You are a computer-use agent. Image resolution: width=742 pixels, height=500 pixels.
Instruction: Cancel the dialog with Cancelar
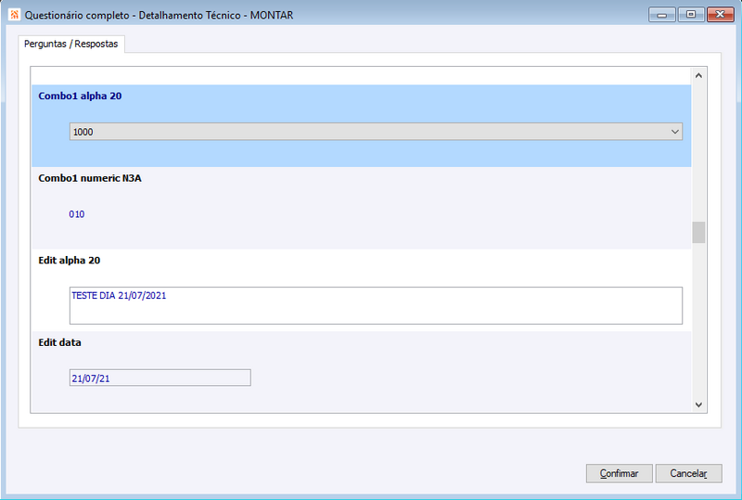[688, 473]
